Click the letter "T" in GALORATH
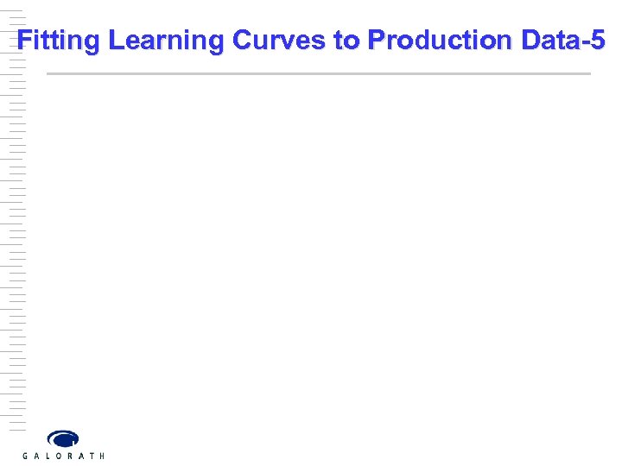Image resolution: width=622 pixels, height=466 pixels. [x=91, y=456]
